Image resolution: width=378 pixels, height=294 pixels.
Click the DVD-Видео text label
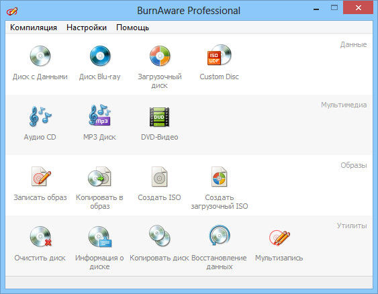tap(160, 137)
